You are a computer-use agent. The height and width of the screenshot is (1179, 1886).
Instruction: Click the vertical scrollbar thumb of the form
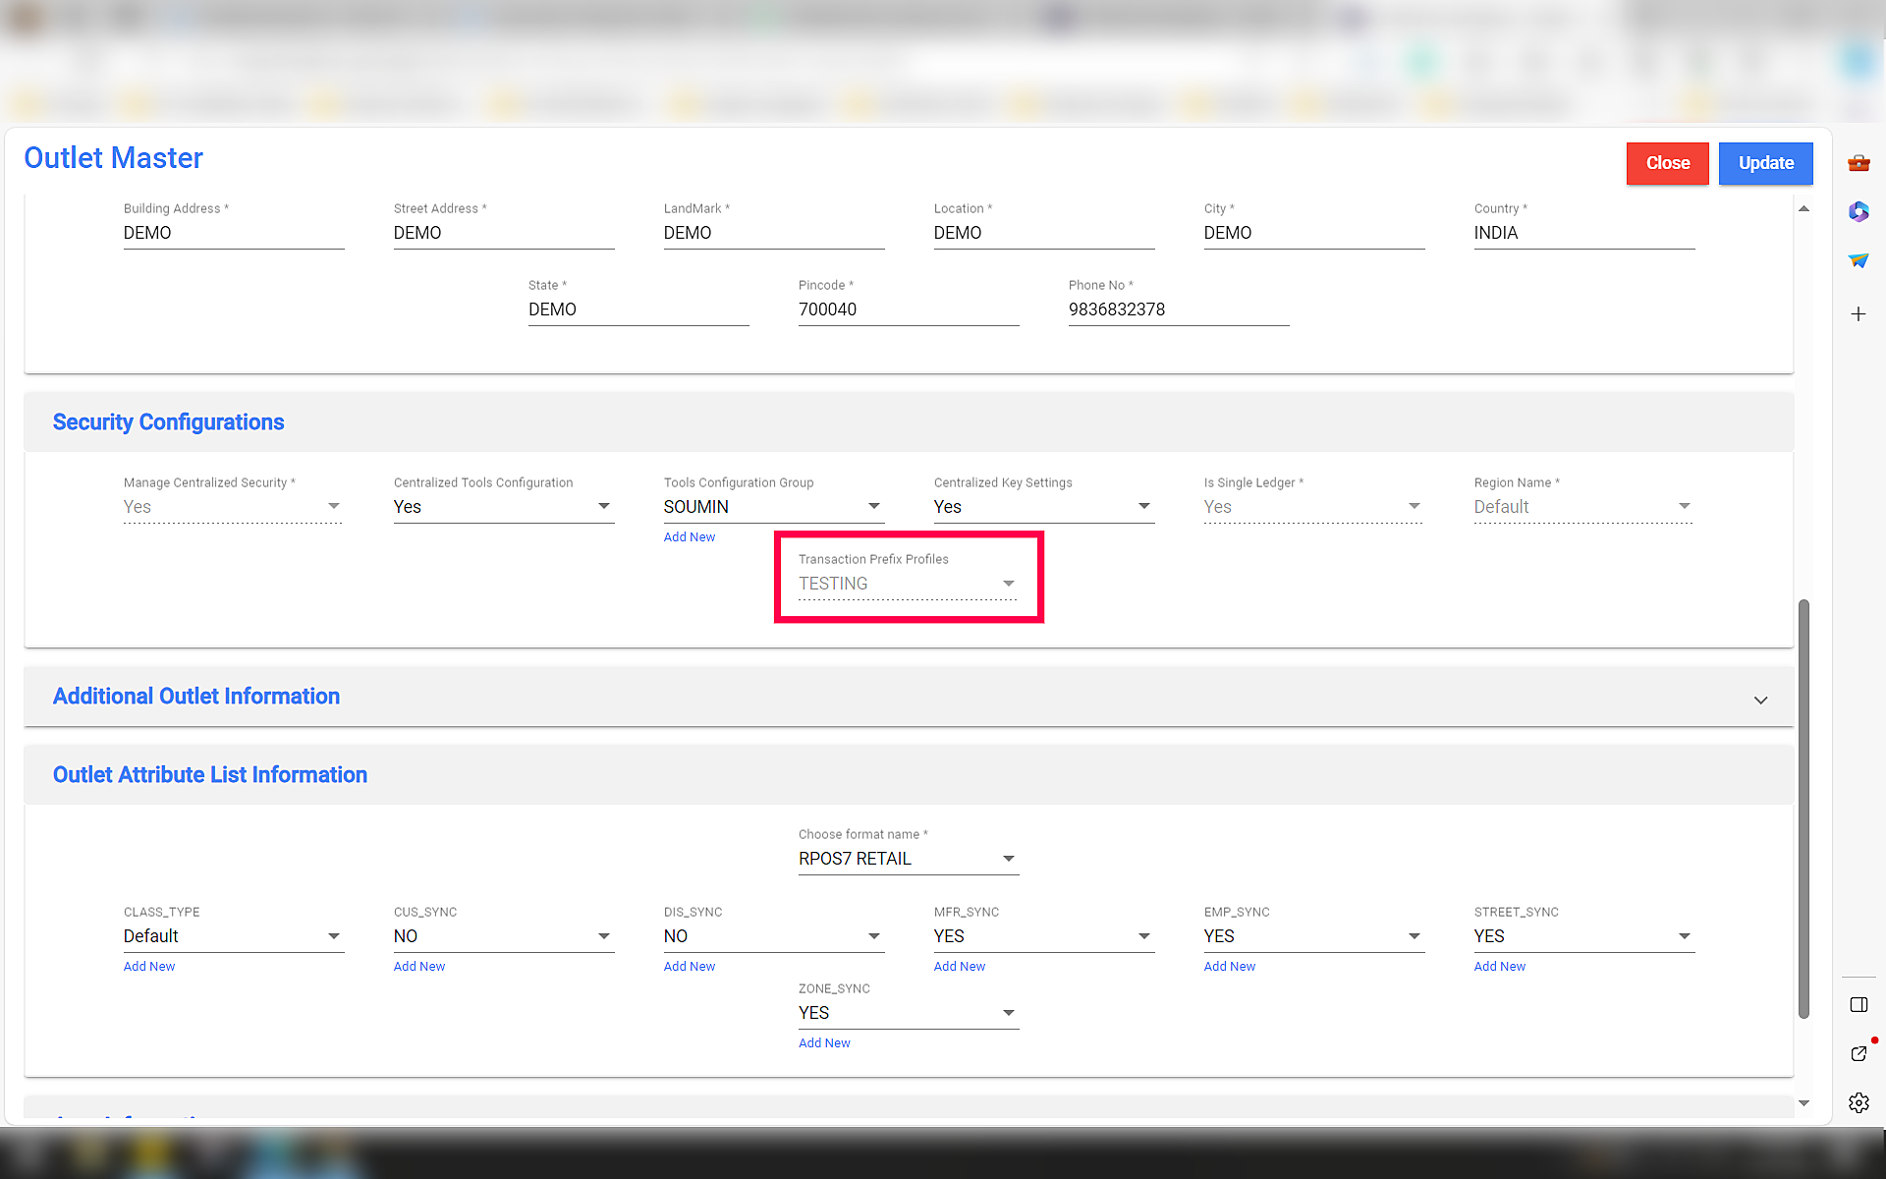pyautogui.click(x=1803, y=806)
